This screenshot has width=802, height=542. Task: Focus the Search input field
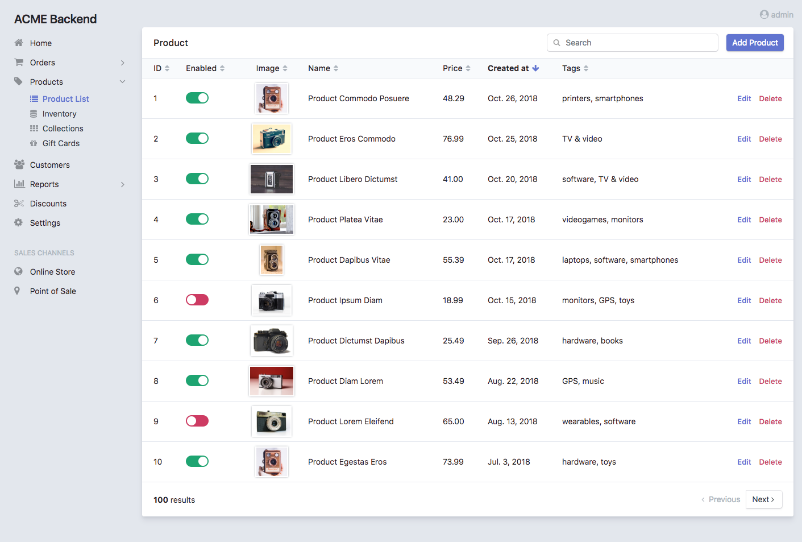point(637,43)
